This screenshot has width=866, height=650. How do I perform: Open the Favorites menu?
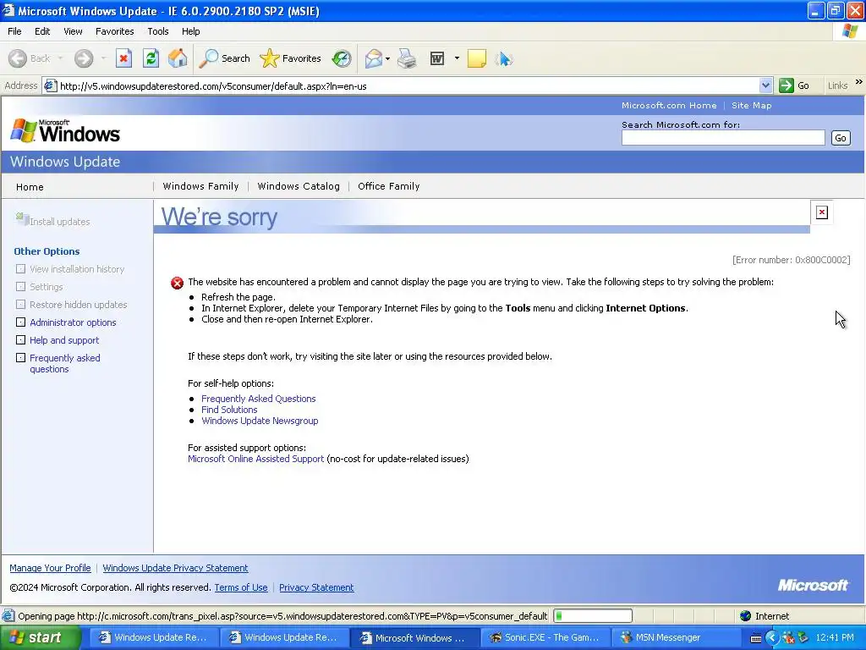[x=114, y=31]
